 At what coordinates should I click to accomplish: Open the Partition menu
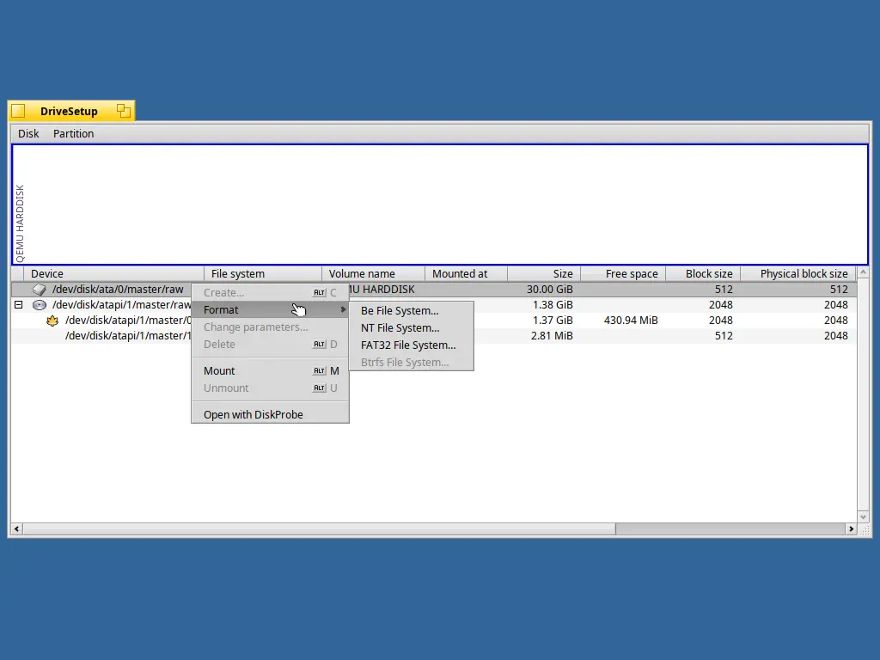(74, 133)
